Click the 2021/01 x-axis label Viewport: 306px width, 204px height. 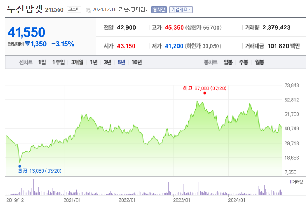coord(72,200)
